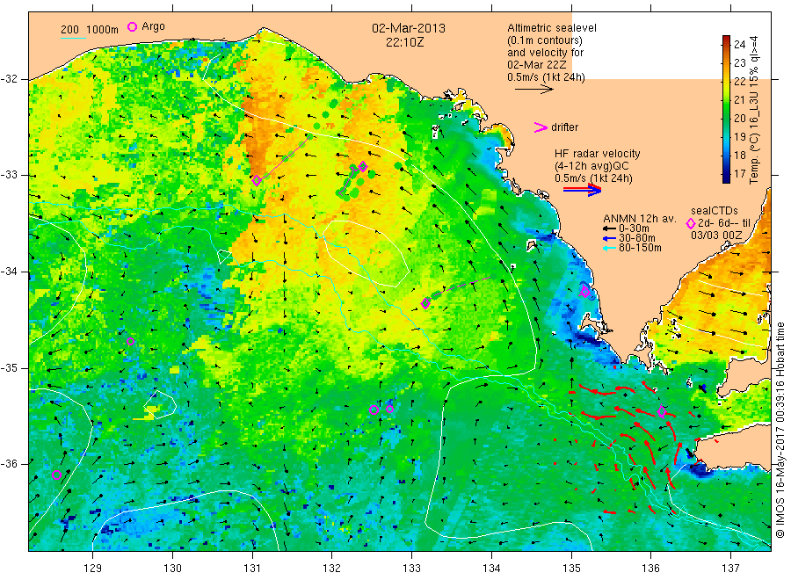This screenshot has width=791, height=580.
Task: Click the '133' longitude axis label
Action: click(411, 569)
